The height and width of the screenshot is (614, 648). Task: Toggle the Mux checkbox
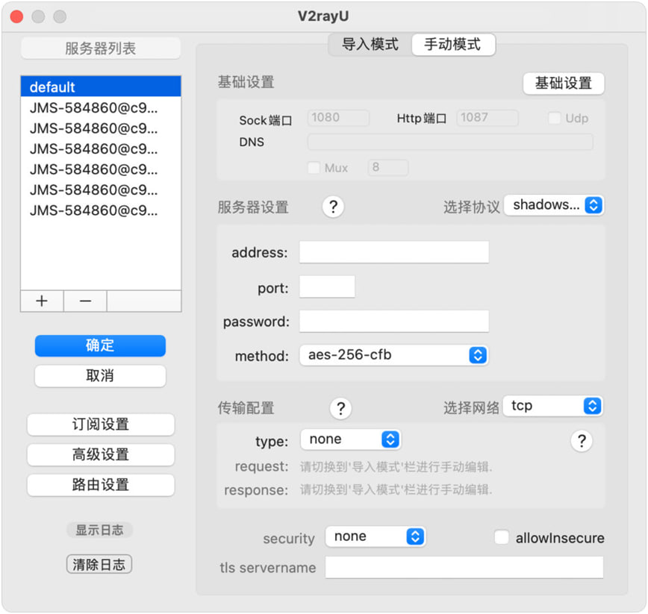[314, 168]
